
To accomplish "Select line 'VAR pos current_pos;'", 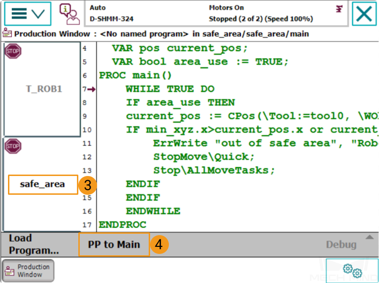I will click(x=180, y=48).
